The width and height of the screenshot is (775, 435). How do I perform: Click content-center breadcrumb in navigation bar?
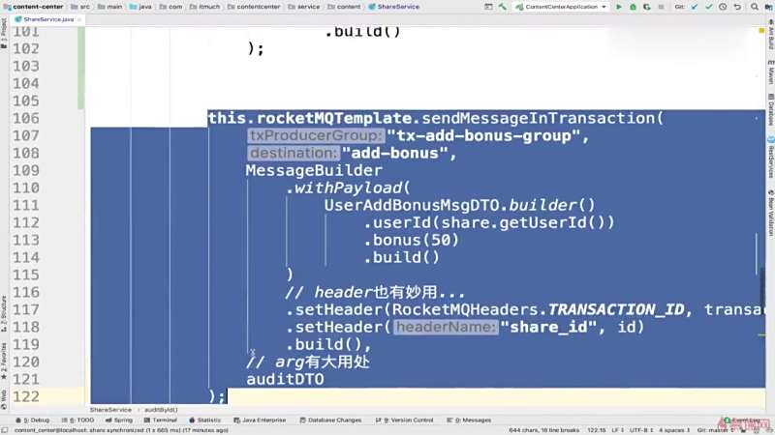pyautogui.click(x=34, y=7)
